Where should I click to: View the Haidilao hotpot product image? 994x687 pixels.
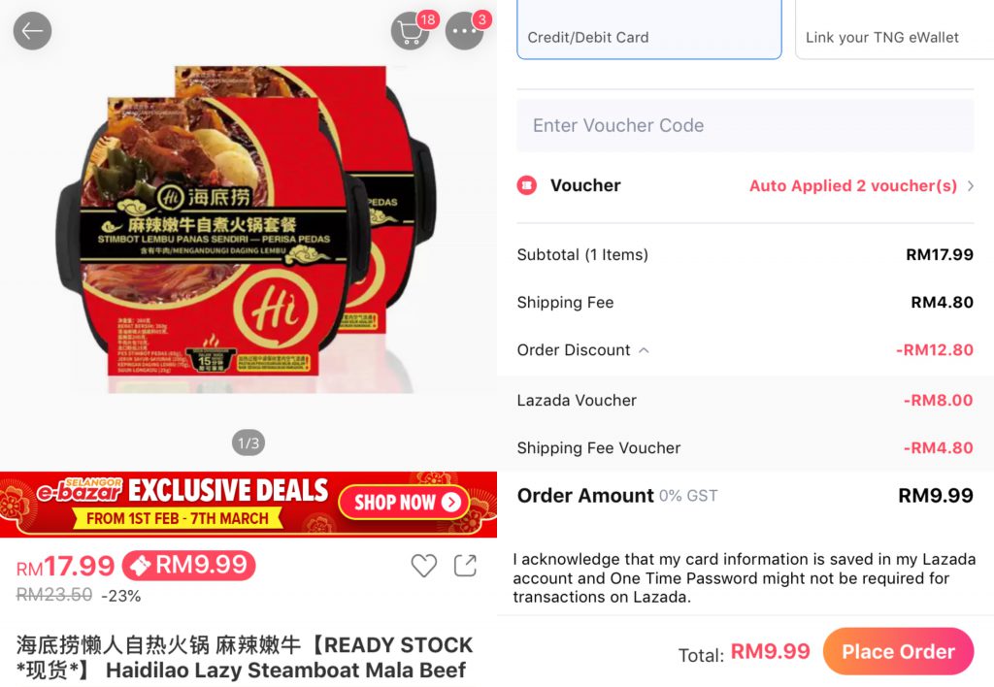(x=248, y=228)
